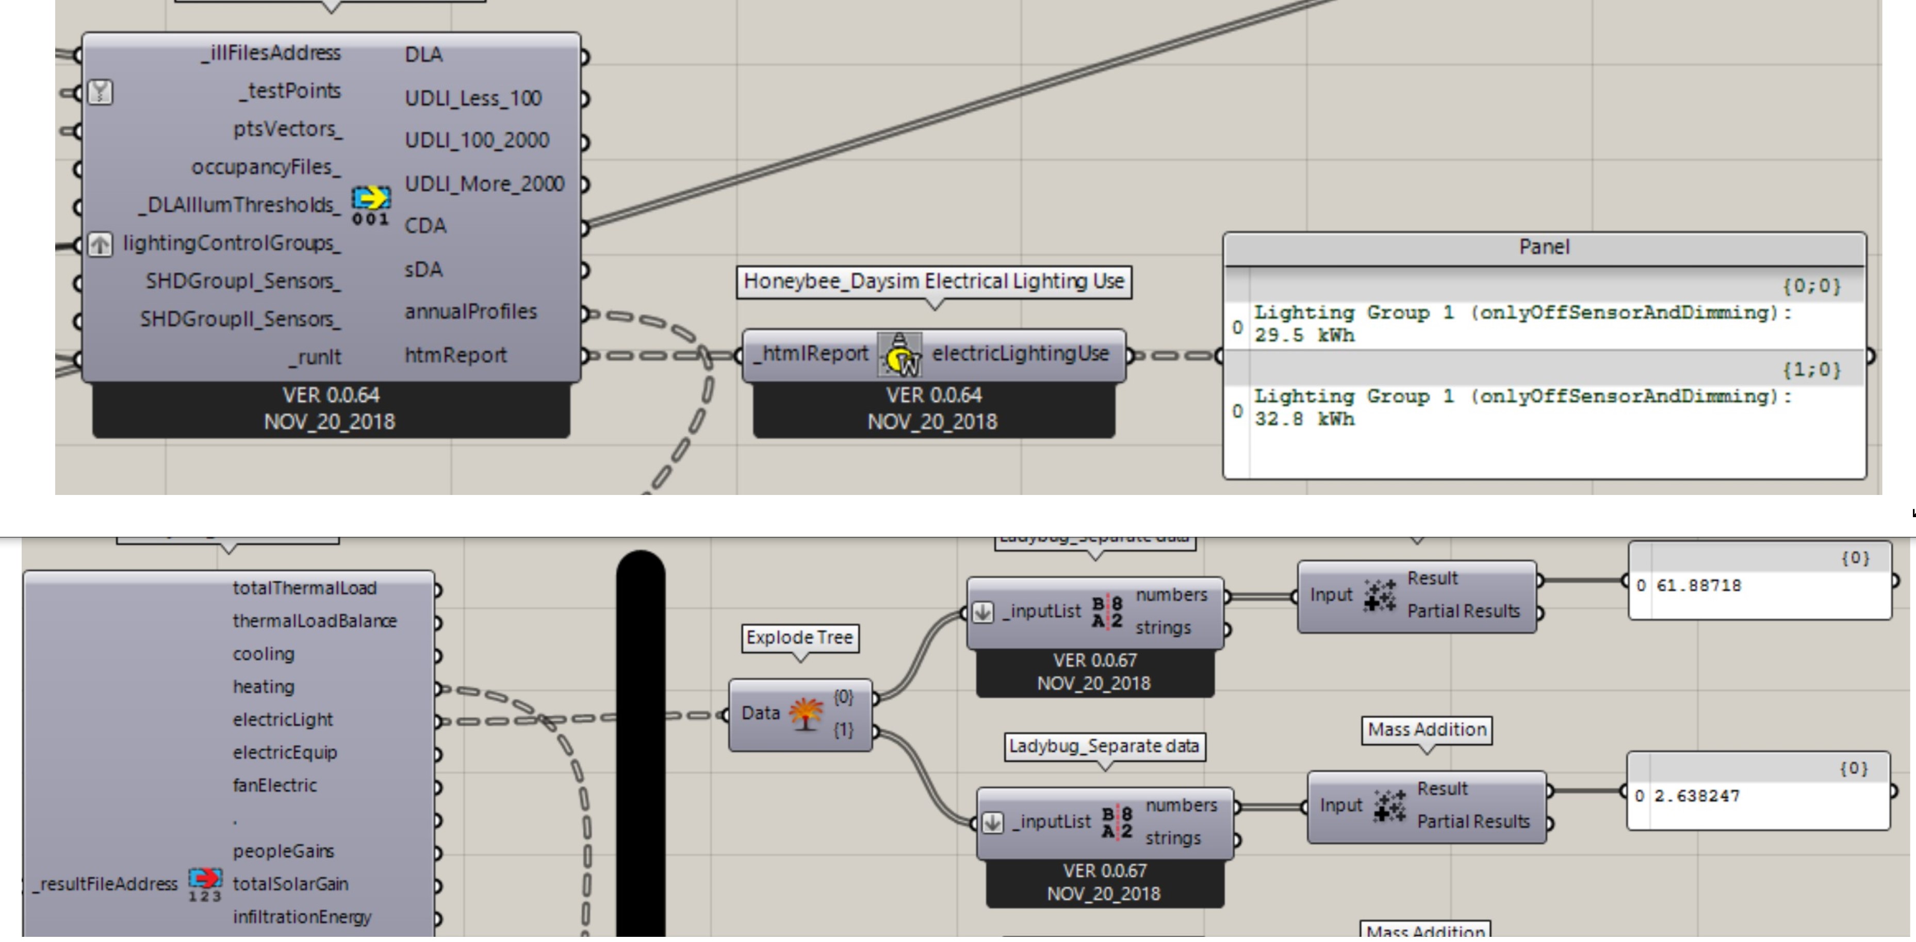Click the Mass Addition label above lower component
This screenshot has height=942, width=1916.
(x=1427, y=730)
